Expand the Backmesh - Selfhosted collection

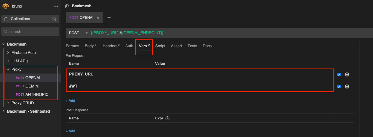coord(4,111)
